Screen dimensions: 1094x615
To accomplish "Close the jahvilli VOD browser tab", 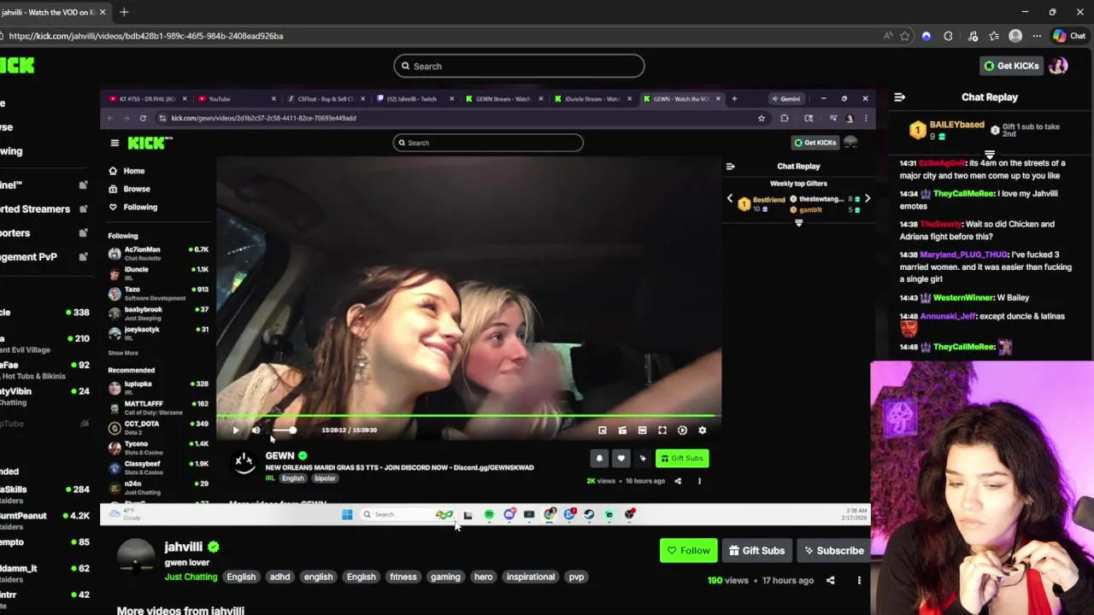I will coord(103,12).
